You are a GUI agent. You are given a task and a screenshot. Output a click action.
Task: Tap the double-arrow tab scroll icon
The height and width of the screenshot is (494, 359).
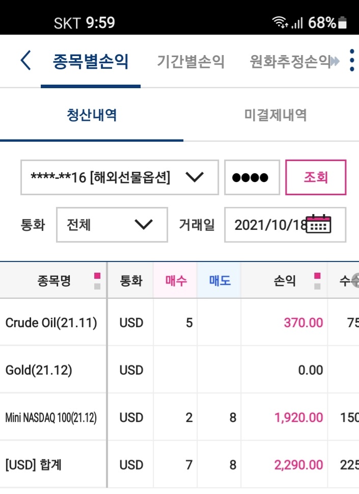pyautogui.click(x=335, y=62)
